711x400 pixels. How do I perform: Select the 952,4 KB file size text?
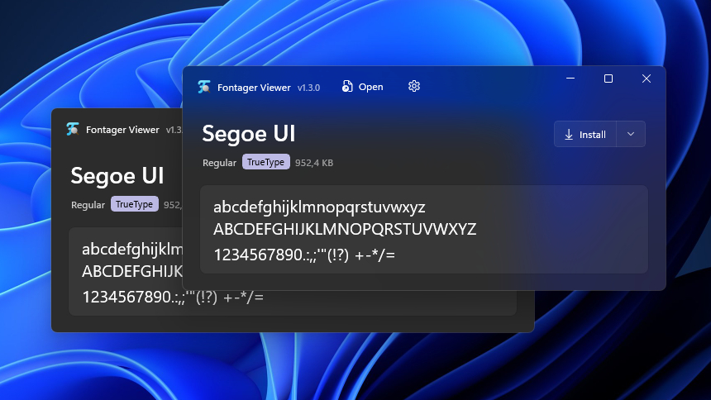(x=314, y=163)
